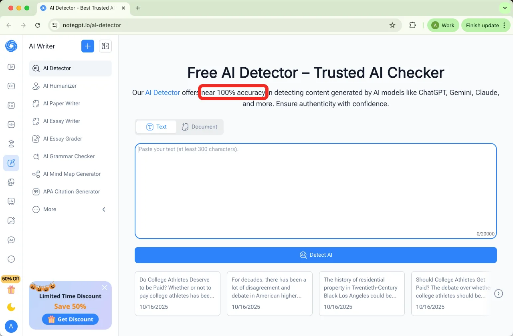Select AI Humanizer in the sidebar menu
Screen dimensions: 513x336
60,86
